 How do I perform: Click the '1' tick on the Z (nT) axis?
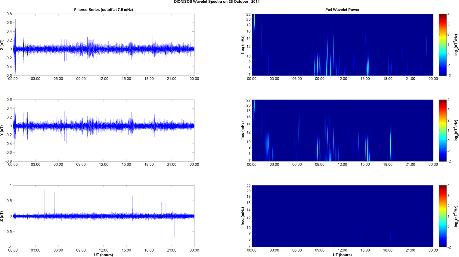tap(11, 186)
